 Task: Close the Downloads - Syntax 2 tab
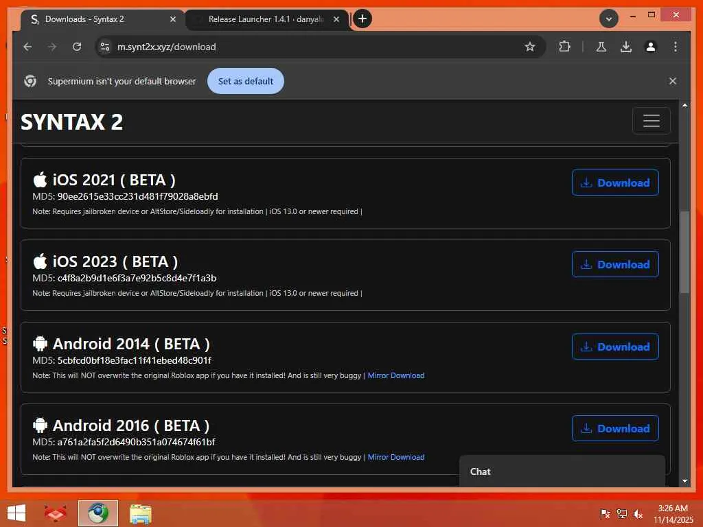pos(172,19)
